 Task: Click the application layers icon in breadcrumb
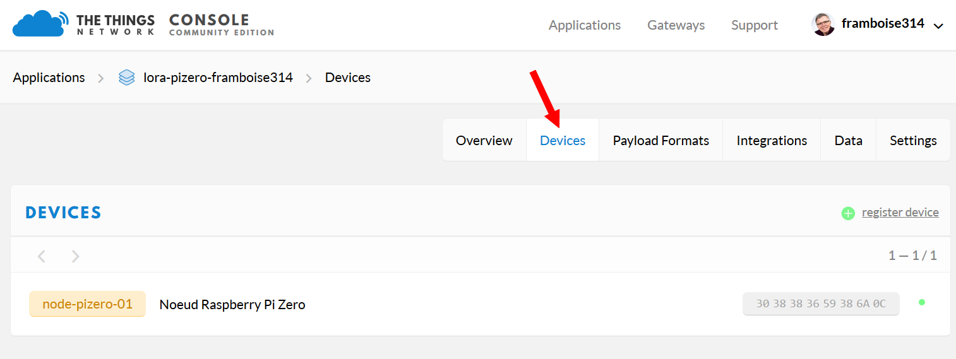[127, 78]
